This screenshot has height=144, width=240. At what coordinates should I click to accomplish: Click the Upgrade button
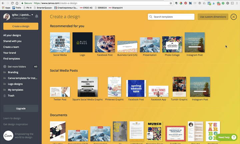(x=21, y=108)
